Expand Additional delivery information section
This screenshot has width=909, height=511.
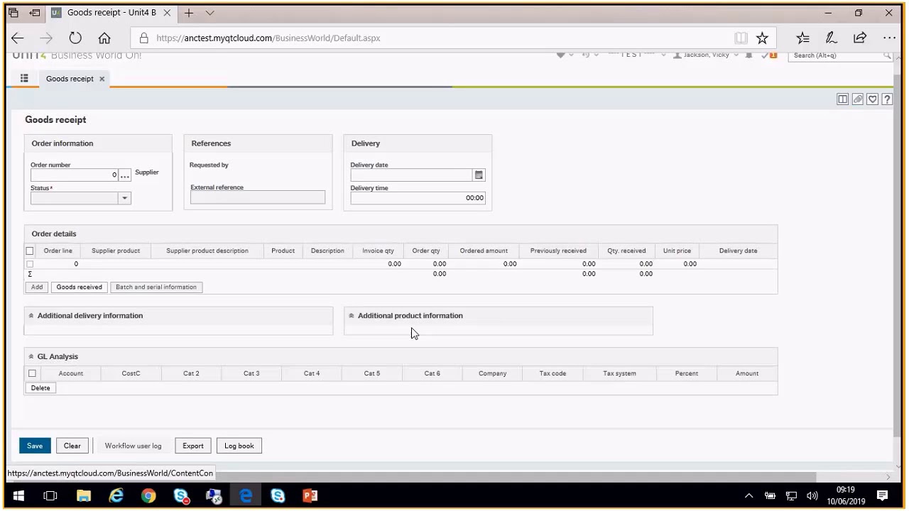pos(31,316)
